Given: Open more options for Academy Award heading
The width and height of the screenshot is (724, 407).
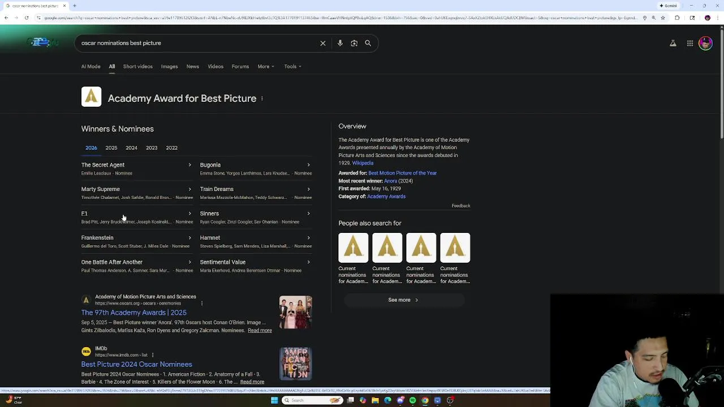Looking at the screenshot, I should 262,98.
